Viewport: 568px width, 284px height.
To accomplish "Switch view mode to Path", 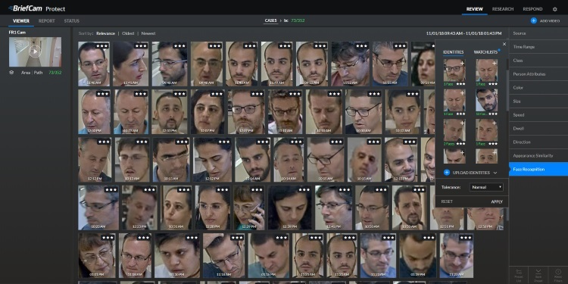I will [x=39, y=73].
